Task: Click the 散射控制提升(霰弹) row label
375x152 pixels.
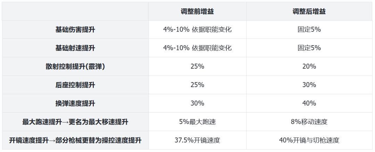Action: click(x=75, y=66)
